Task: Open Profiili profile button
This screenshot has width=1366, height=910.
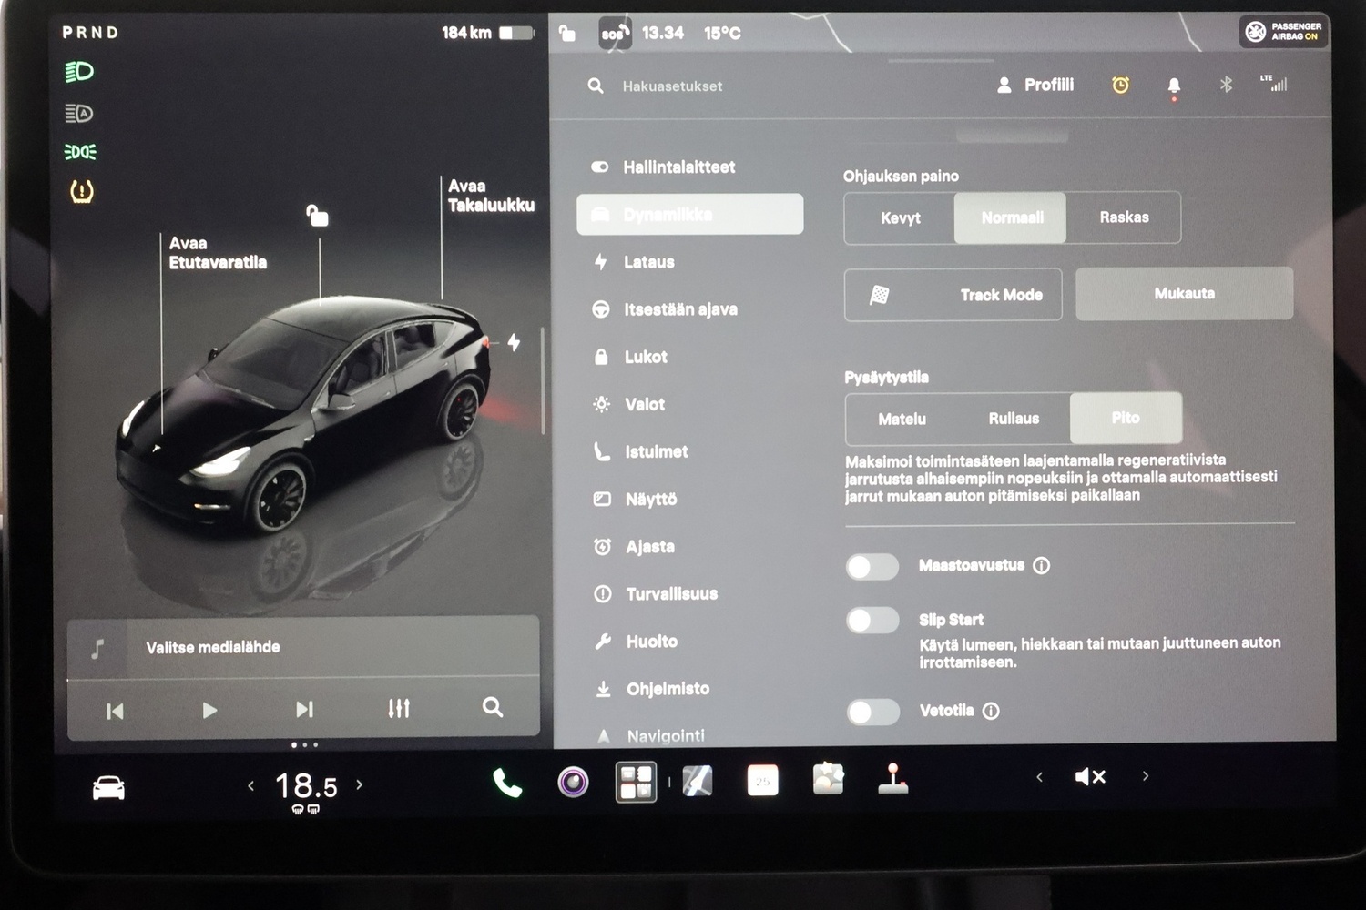Action: pyautogui.click(x=1035, y=85)
